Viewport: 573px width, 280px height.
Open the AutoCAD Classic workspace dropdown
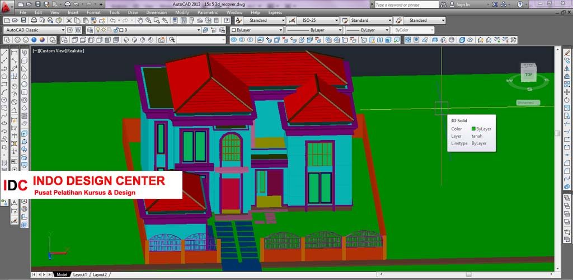click(34, 30)
